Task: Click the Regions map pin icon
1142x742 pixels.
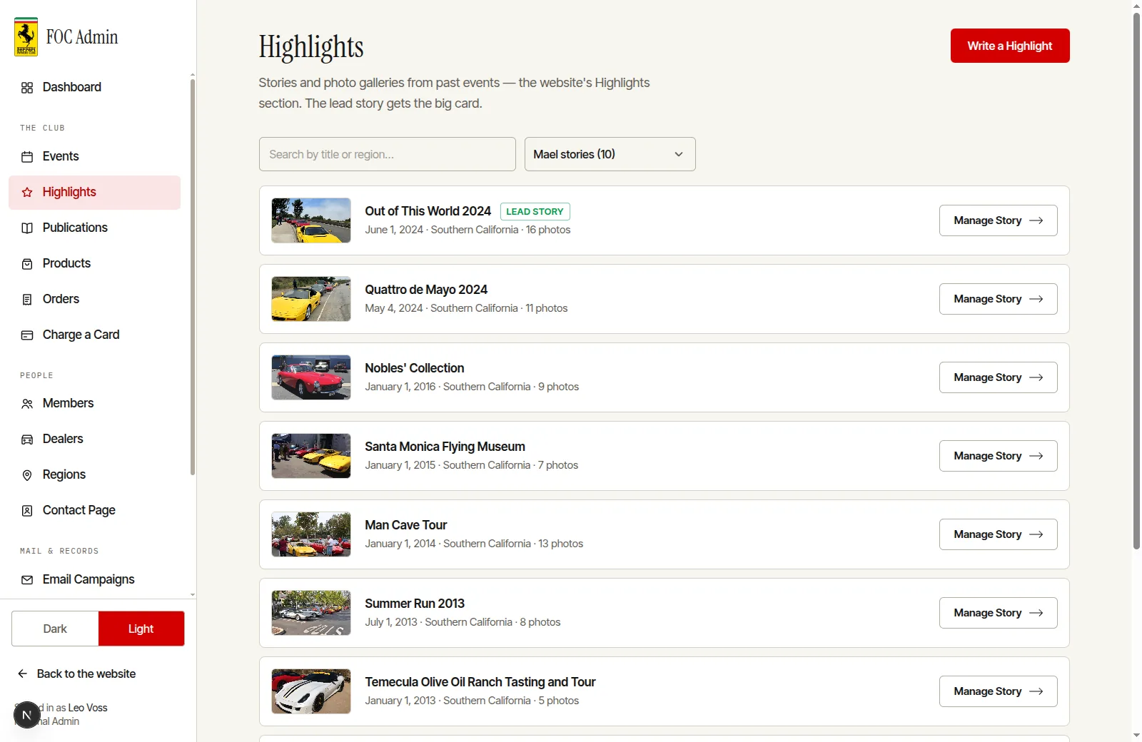Action: click(27, 475)
